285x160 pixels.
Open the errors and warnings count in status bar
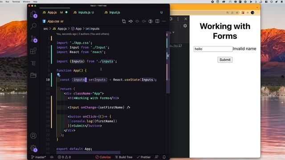(64, 157)
